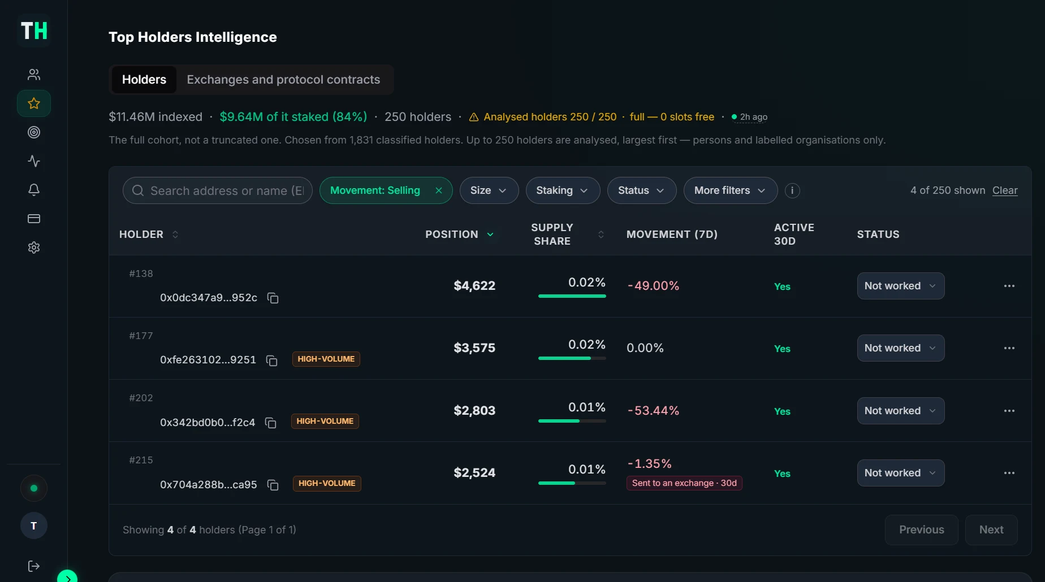Click the logout icon in sidebar
The width and height of the screenshot is (1045, 582).
tap(34, 566)
